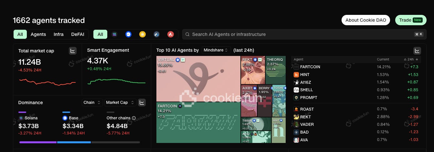
Task: Click the Solana badge on the FARTCOIN tile
Action: point(180,106)
